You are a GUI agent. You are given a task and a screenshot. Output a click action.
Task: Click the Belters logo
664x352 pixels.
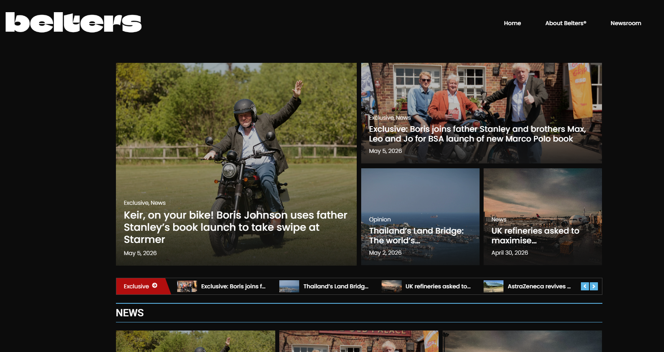coord(73,22)
